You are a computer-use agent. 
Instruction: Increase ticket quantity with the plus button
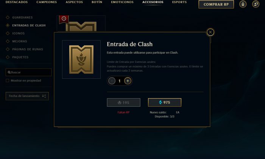point(128,81)
